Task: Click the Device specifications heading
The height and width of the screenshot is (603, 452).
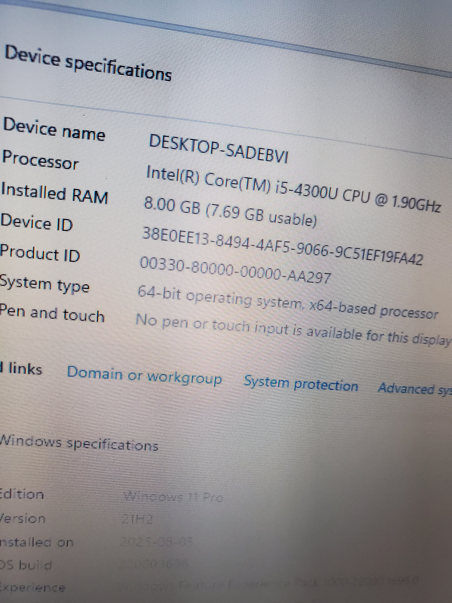Action: pyautogui.click(x=88, y=63)
